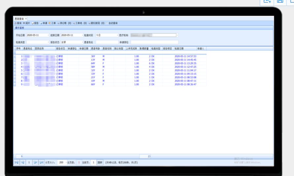
Task: Jump to the last results page
Action: coord(41,162)
